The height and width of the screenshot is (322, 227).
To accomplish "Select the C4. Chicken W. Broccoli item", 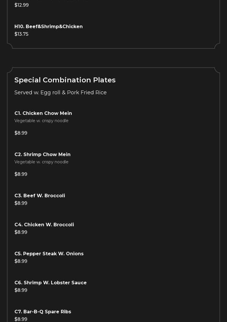I will (44, 225).
